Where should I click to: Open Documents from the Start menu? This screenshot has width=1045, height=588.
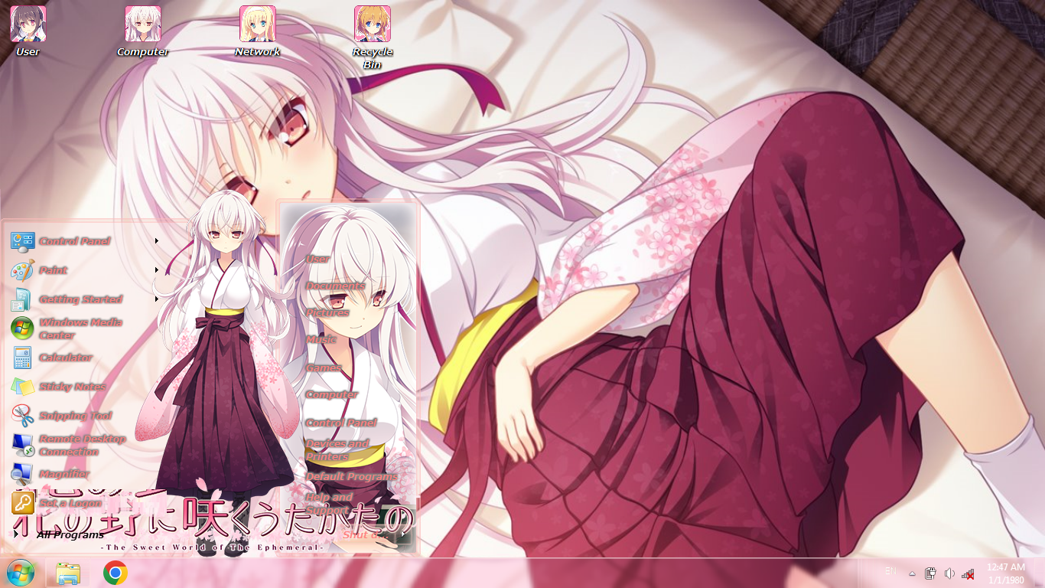(335, 286)
